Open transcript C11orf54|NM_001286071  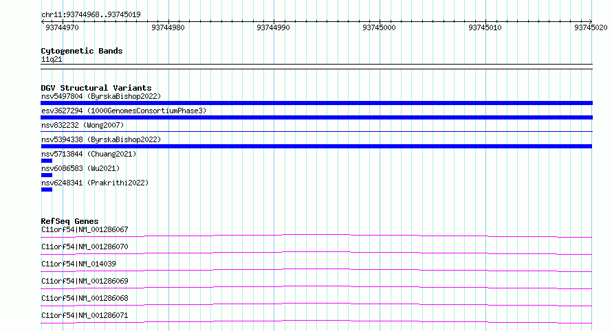click(x=85, y=315)
